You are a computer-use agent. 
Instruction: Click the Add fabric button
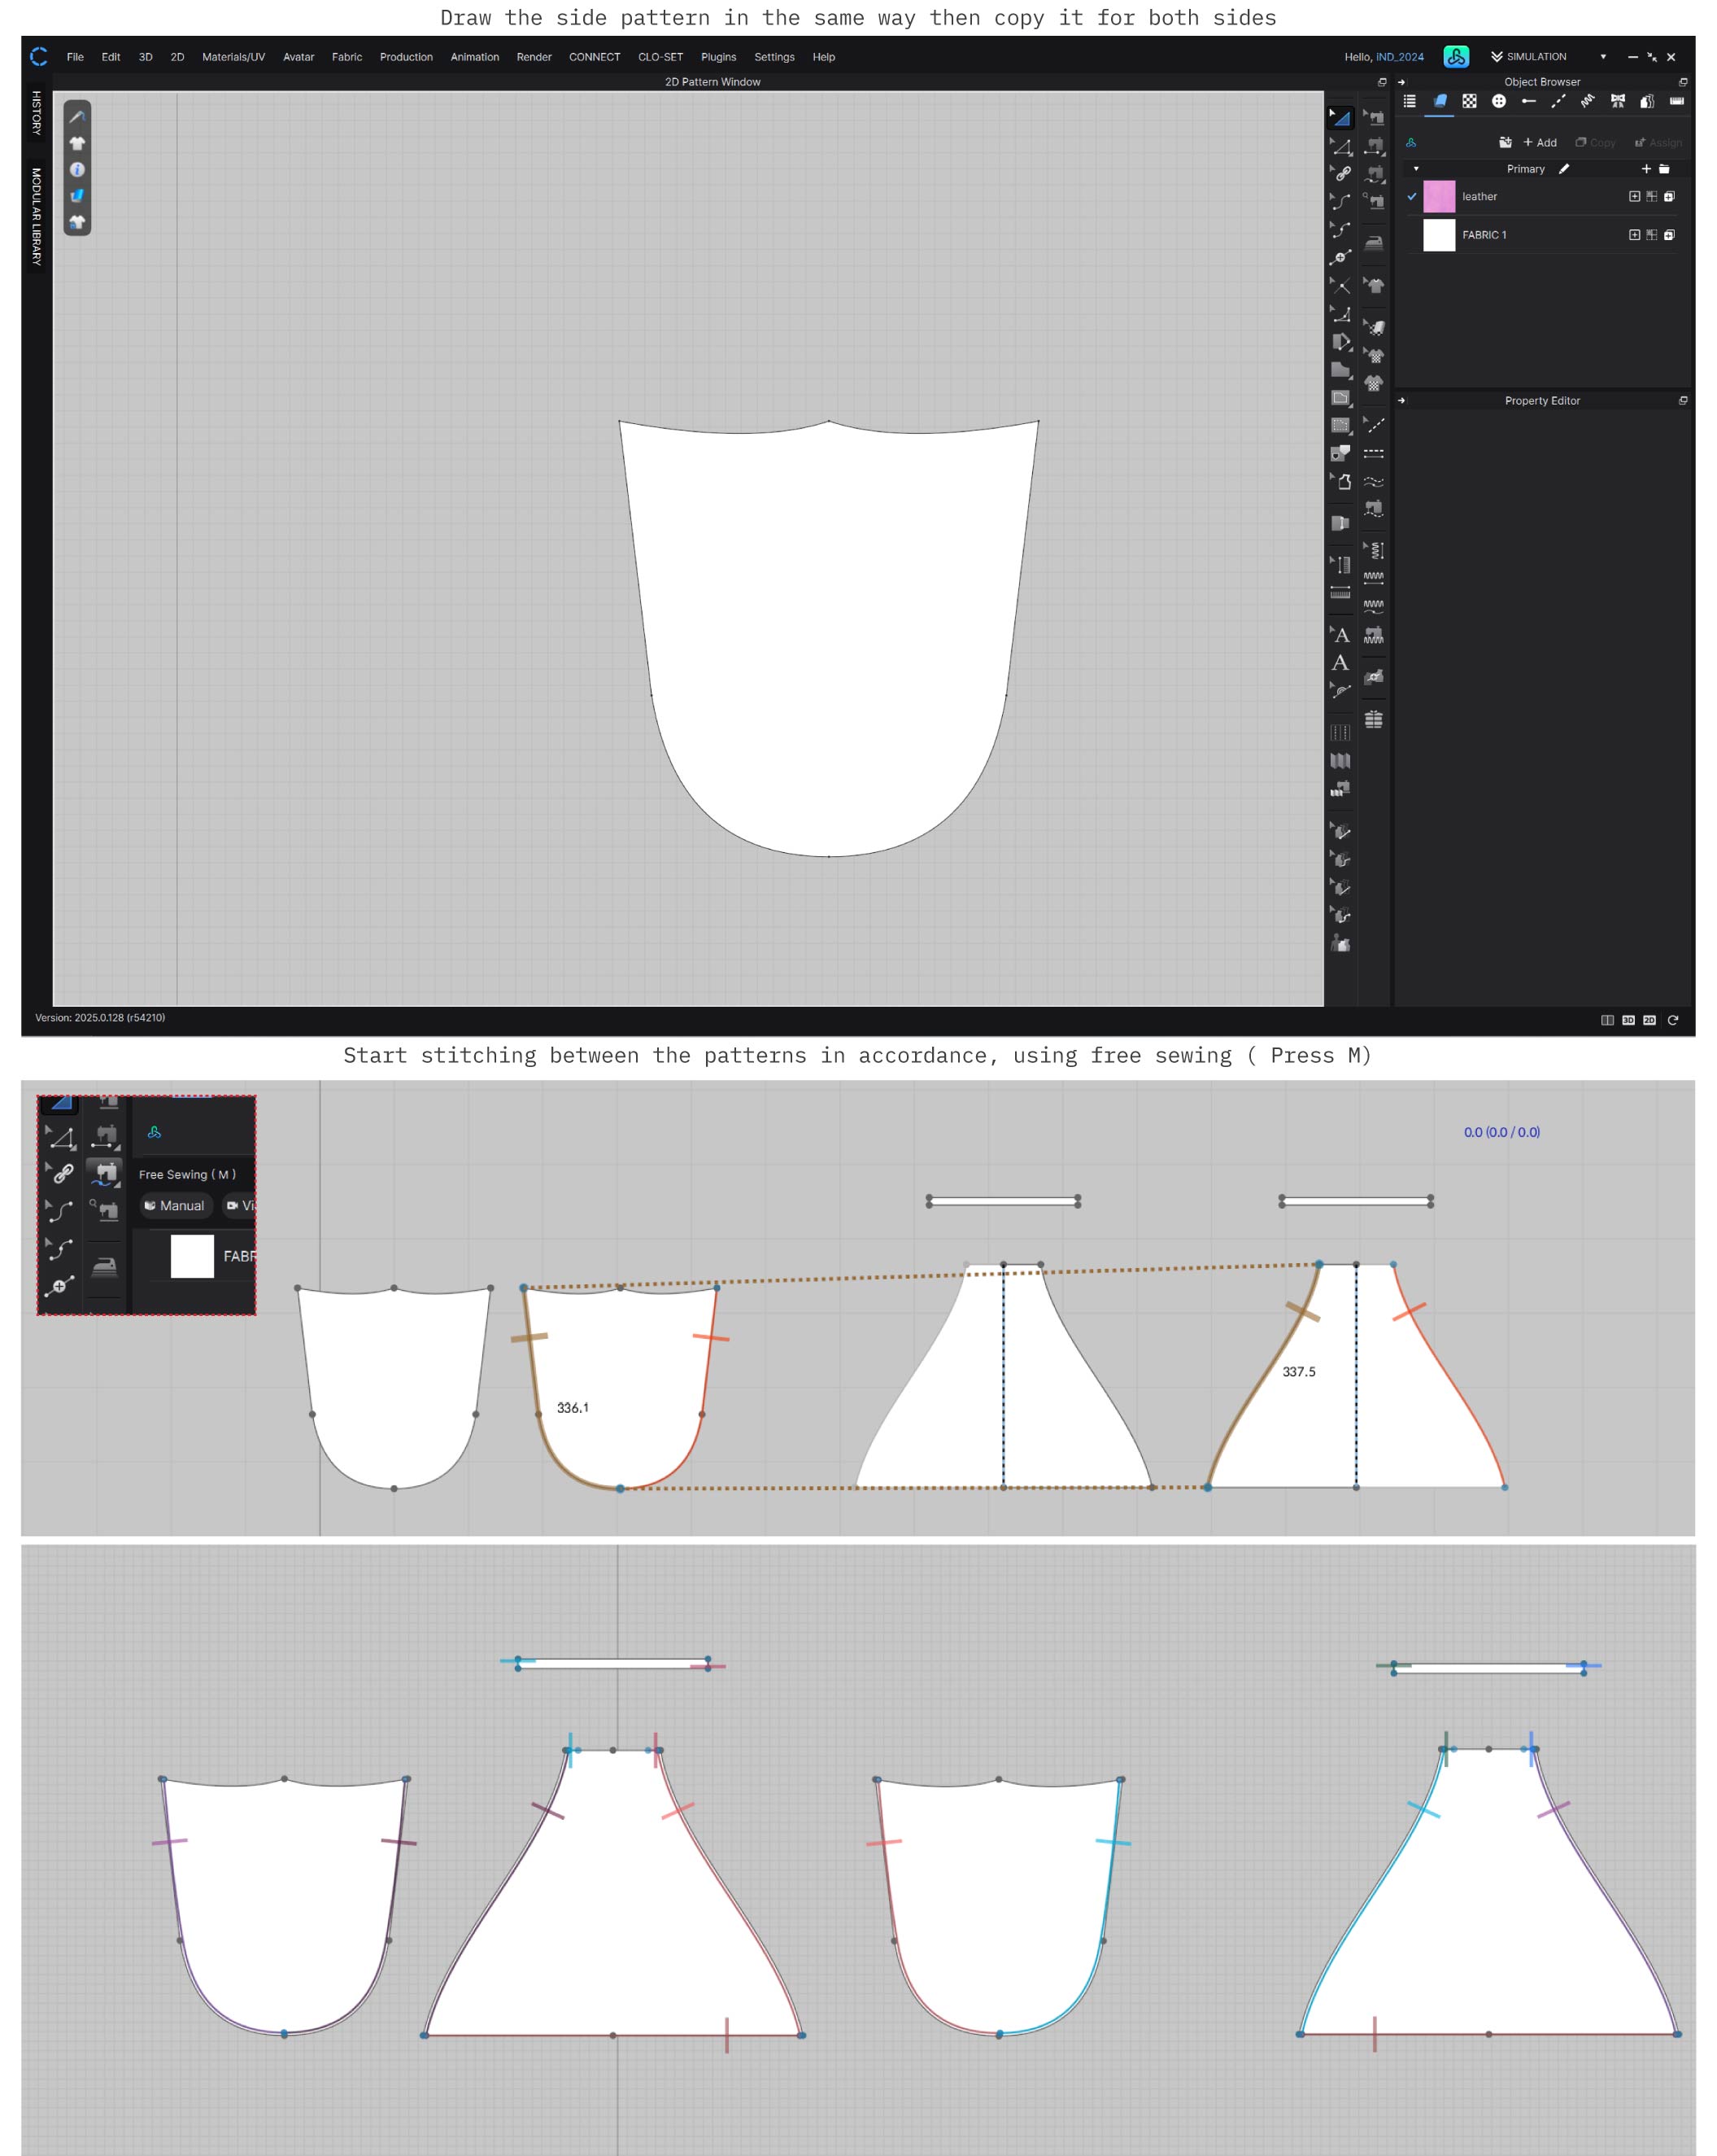[x=1541, y=143]
